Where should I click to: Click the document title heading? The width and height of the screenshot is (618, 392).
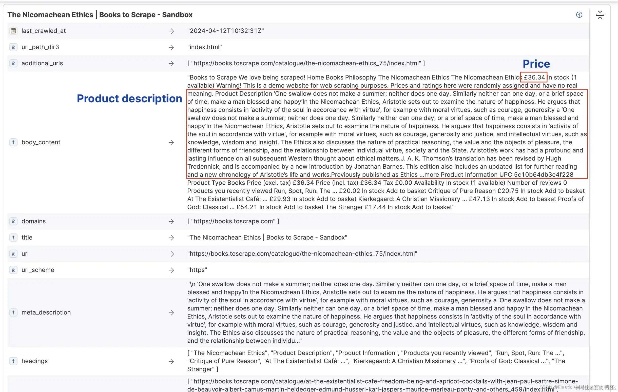pyautogui.click(x=100, y=15)
